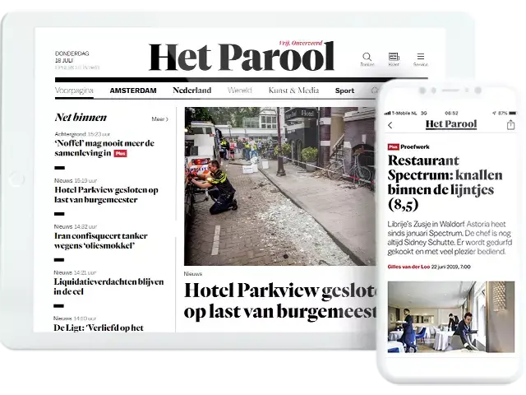Open the hamburger Service menu icon
526x395 pixels.
pyautogui.click(x=421, y=57)
